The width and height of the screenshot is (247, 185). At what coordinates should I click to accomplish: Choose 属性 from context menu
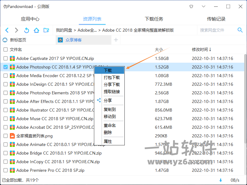coord(108,141)
